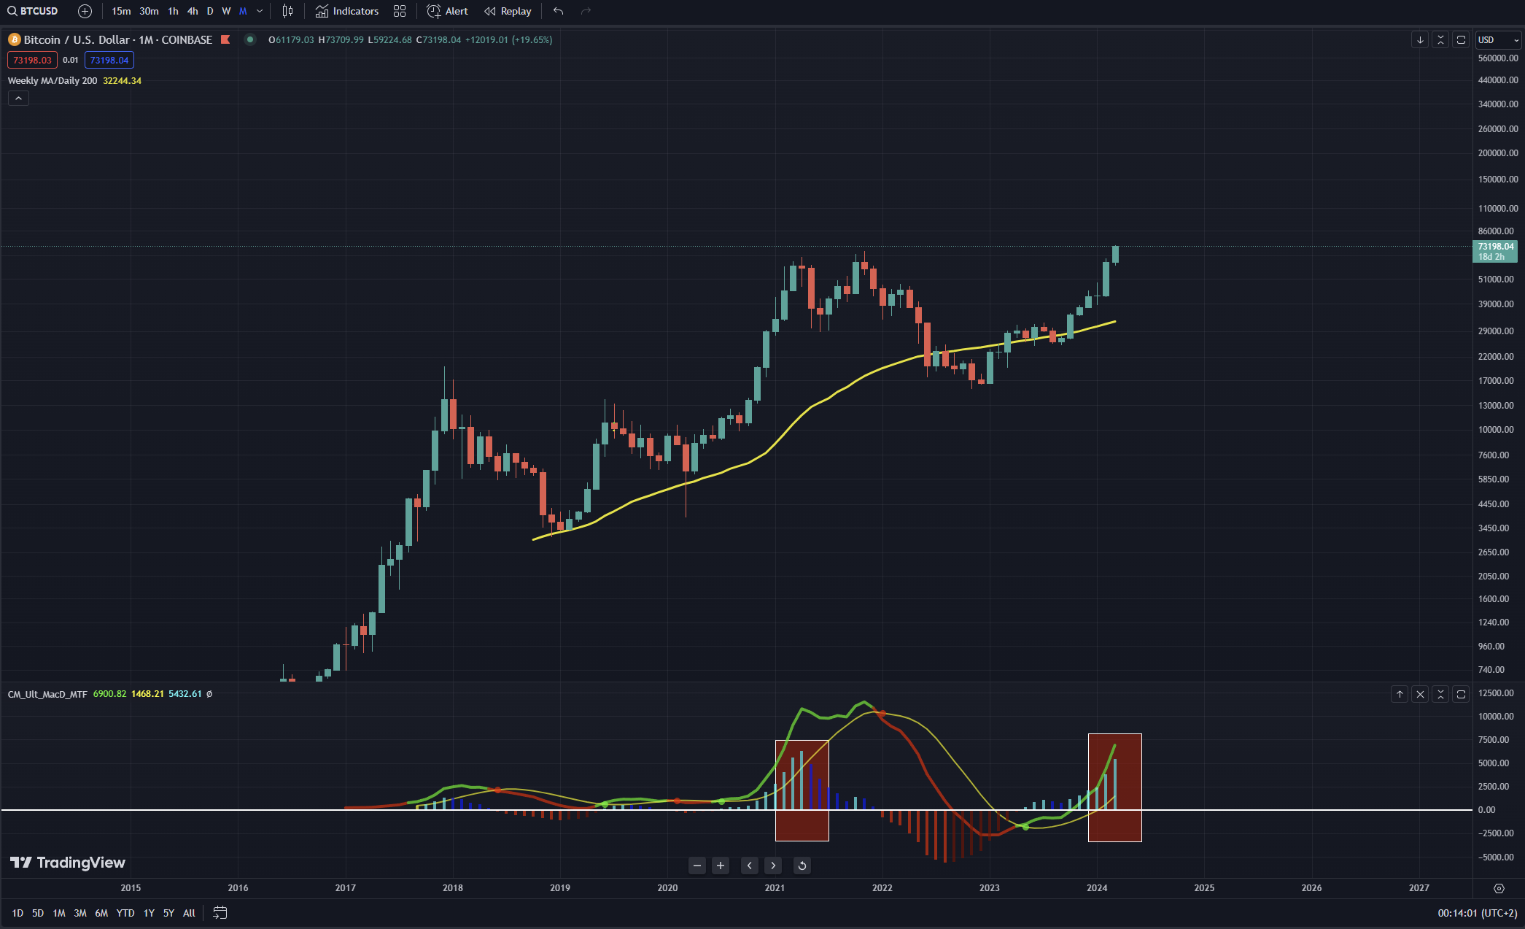Open the candlestick chart type selector
1525x929 pixels.
point(287,11)
